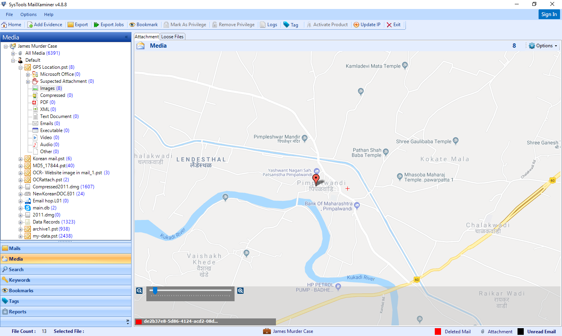Open the Options menu in the menu bar
The height and width of the screenshot is (336, 562).
pyautogui.click(x=28, y=14)
